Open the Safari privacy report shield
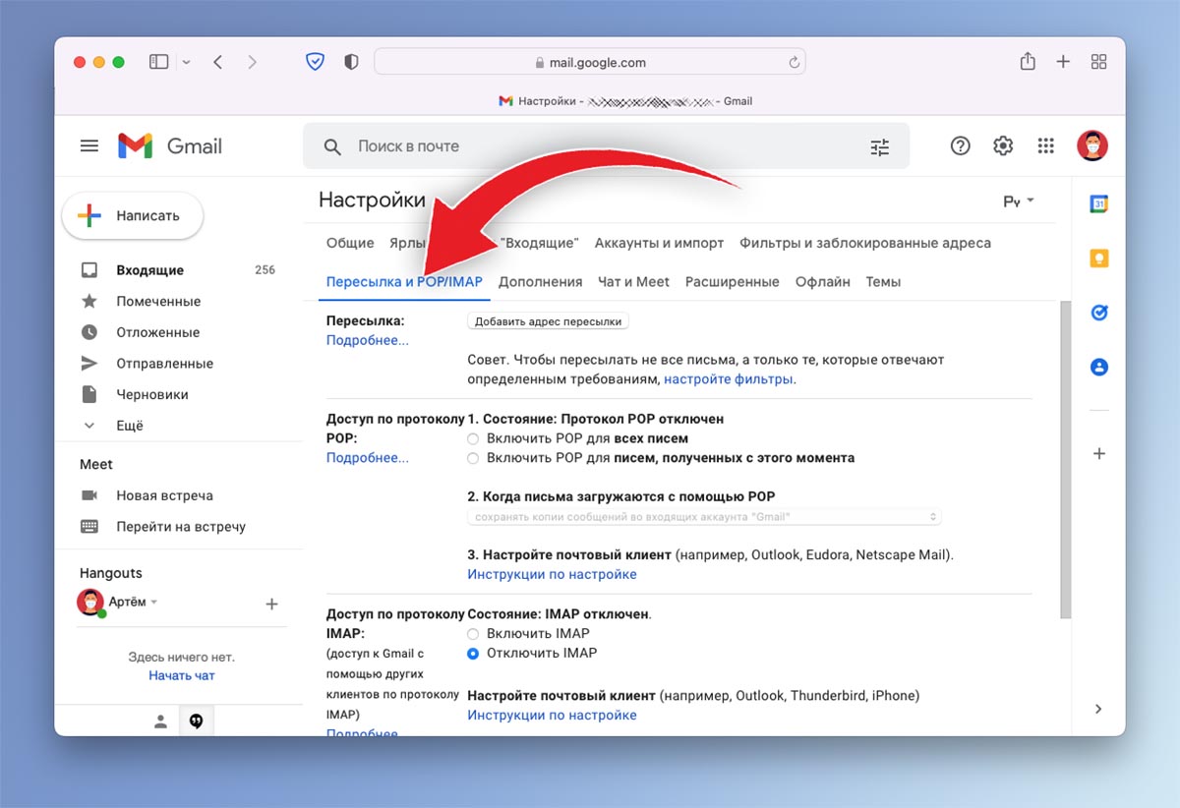The image size is (1180, 808). pos(351,62)
